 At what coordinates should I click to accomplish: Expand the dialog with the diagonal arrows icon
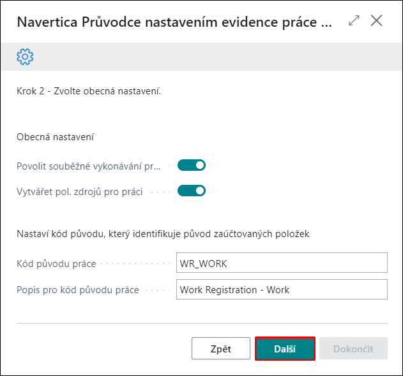(354, 21)
